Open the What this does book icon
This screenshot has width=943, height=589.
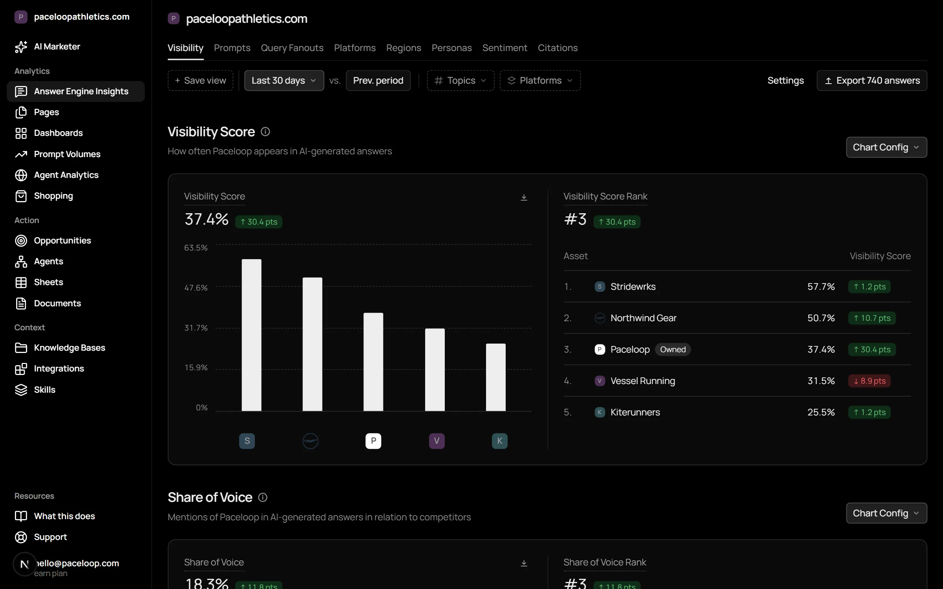coord(21,516)
